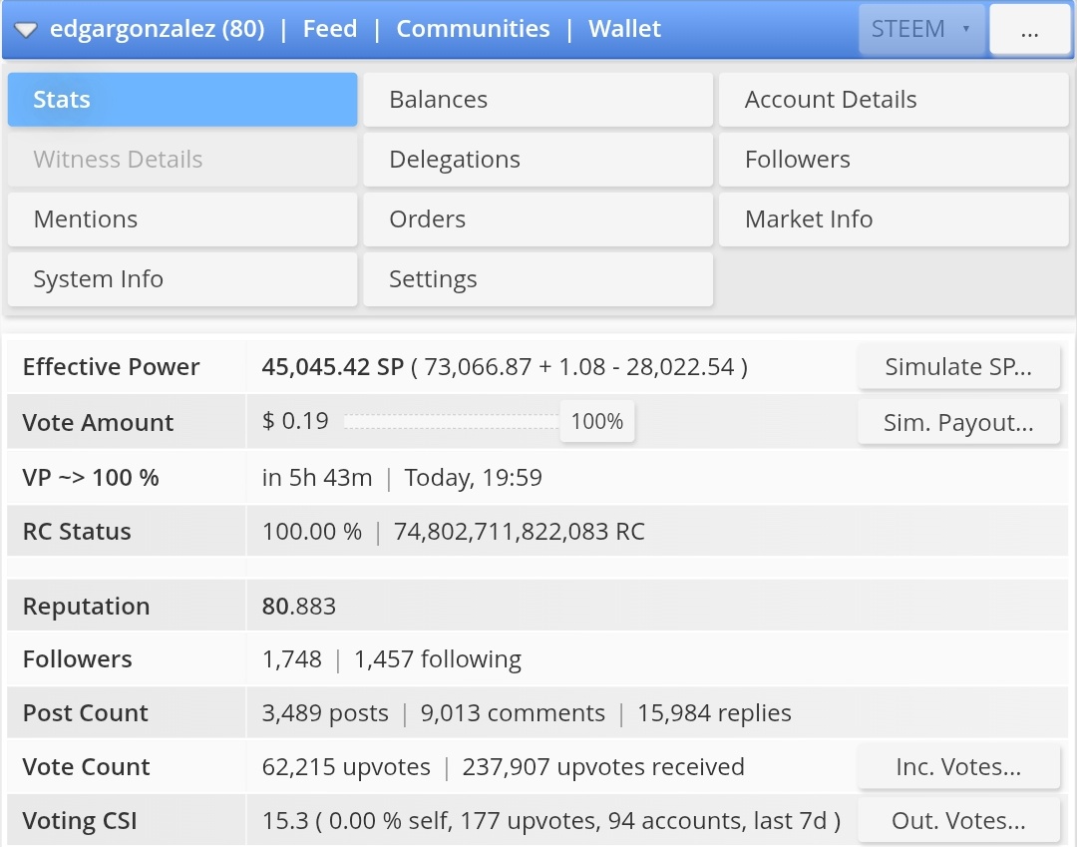The width and height of the screenshot is (1077, 847).
Task: Click the Simulate SP button
Action: point(958,367)
